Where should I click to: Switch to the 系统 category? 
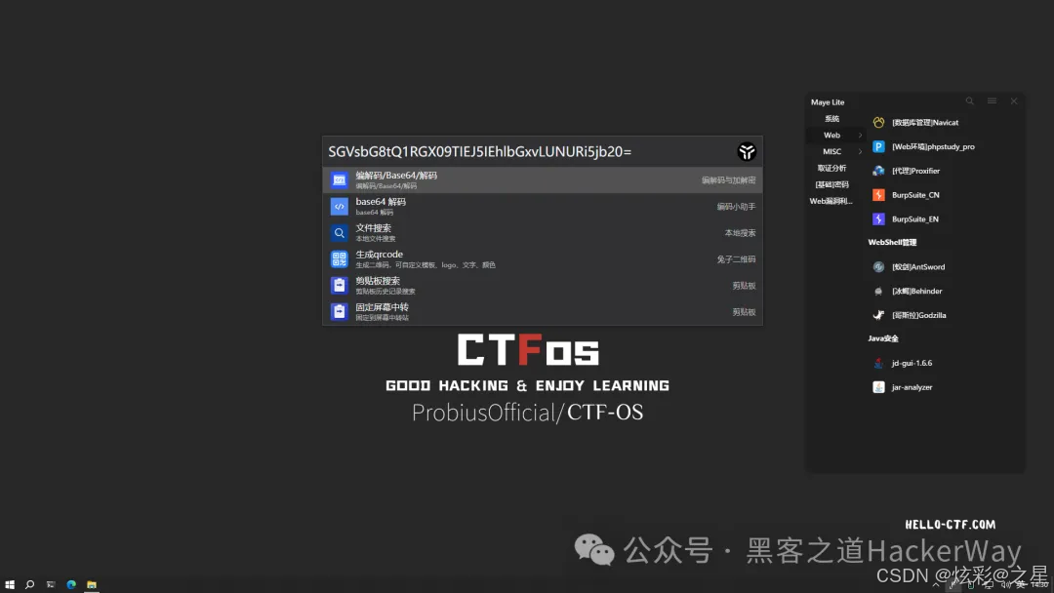[x=833, y=118]
